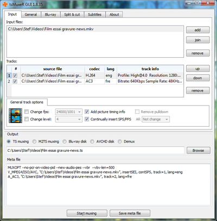Remove the selected input file
Screen dimensions: 217x221
point(198,53)
